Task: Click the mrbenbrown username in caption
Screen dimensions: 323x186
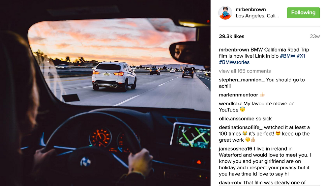Action: 234,50
